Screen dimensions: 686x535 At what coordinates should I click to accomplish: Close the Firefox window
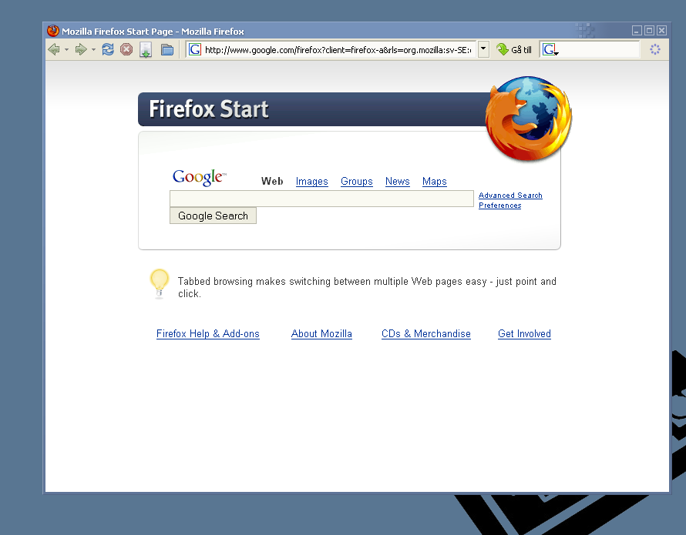[661, 31]
